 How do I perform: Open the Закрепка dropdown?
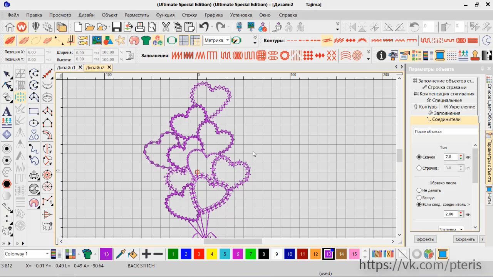click(x=451, y=229)
